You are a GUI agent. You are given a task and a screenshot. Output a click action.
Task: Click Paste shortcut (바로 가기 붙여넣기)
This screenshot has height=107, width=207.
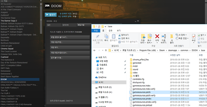(128, 42)
